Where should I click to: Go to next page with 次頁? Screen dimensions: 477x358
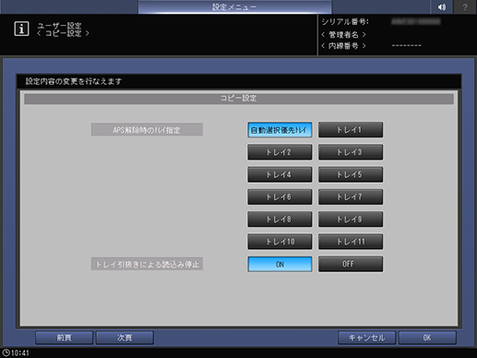(x=125, y=338)
